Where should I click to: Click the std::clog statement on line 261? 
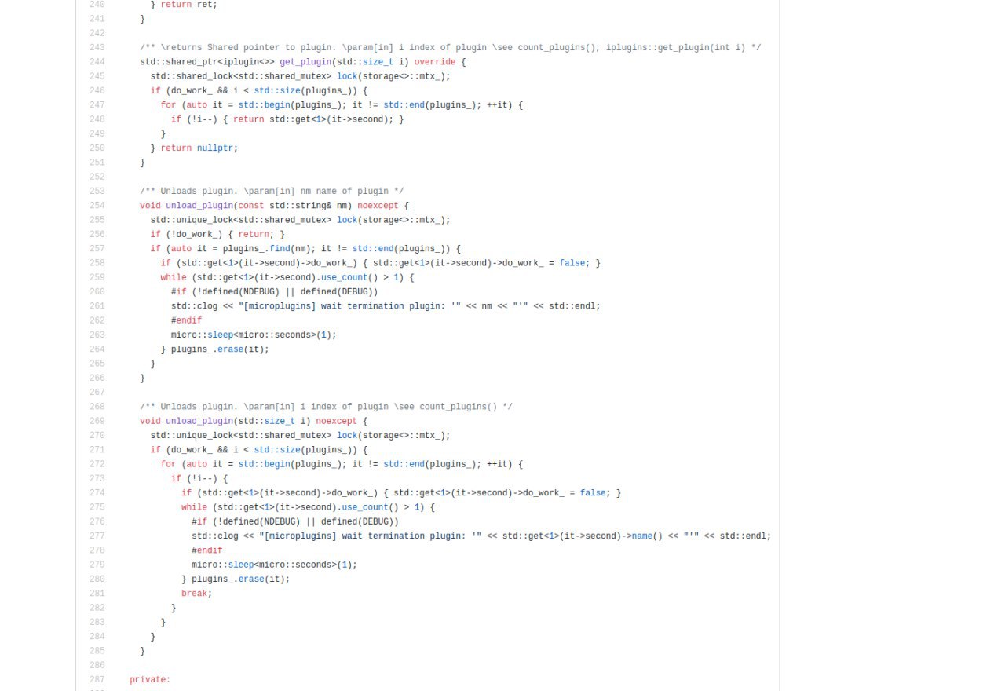tap(386, 306)
